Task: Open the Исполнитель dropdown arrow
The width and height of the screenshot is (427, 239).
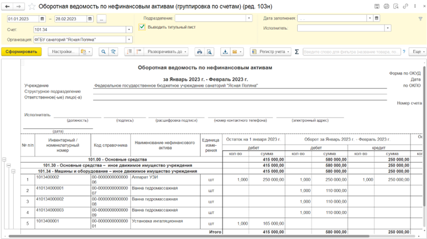Action: [388, 28]
